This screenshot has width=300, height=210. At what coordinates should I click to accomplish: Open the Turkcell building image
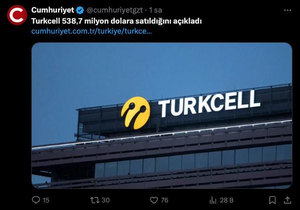pos(162,116)
